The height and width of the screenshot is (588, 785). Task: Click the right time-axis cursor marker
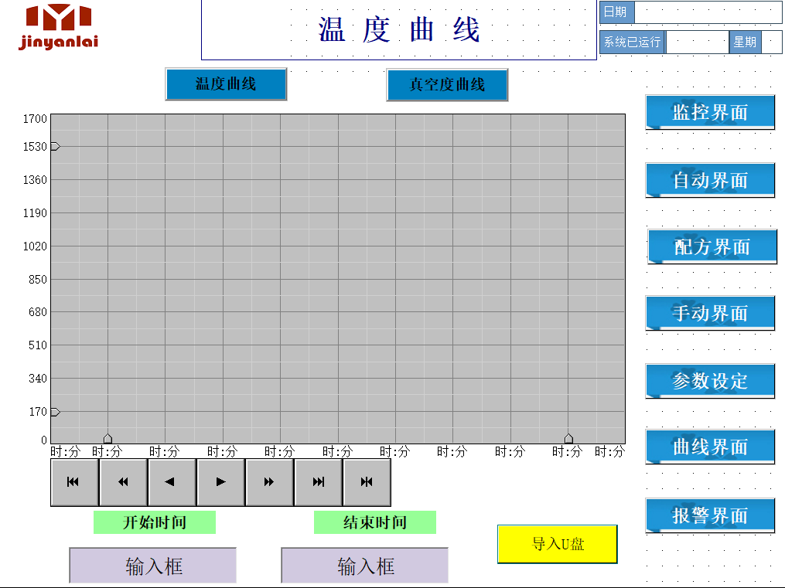coord(568,438)
